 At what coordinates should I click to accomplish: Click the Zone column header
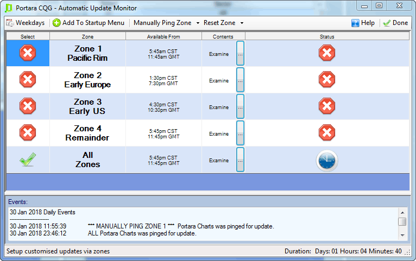87,36
